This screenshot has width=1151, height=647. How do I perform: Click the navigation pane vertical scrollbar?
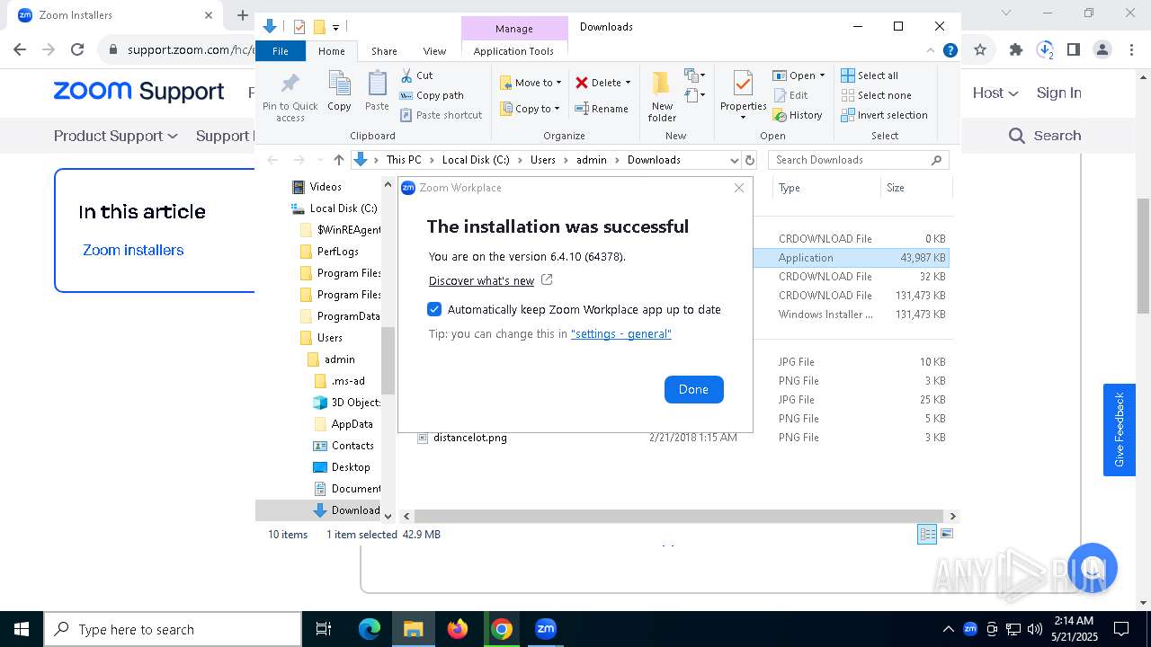(388, 360)
